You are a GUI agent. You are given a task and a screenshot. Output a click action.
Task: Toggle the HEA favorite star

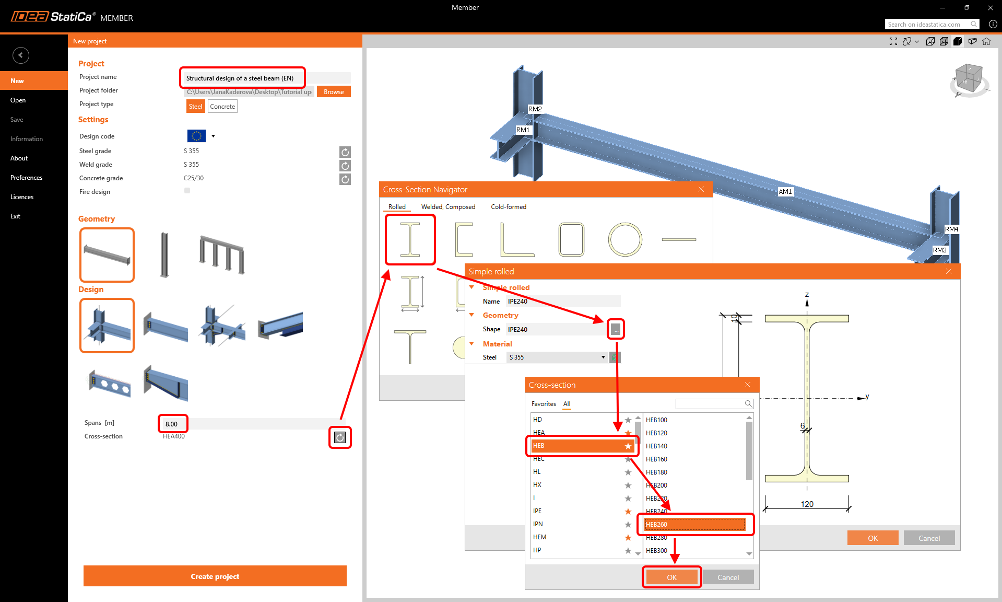pos(628,433)
